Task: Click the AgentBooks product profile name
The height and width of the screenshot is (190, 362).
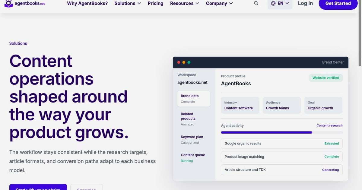Action: click(x=236, y=84)
